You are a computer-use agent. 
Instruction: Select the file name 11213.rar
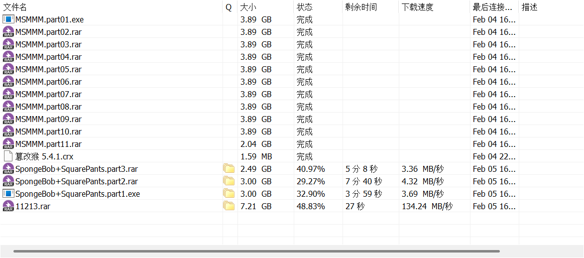(33, 206)
